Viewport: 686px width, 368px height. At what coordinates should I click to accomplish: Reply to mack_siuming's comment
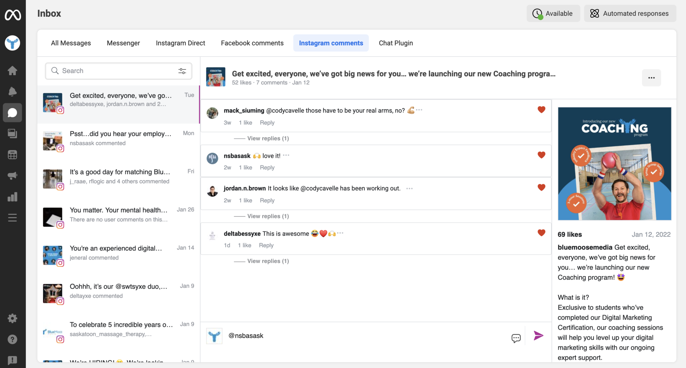[x=267, y=123]
